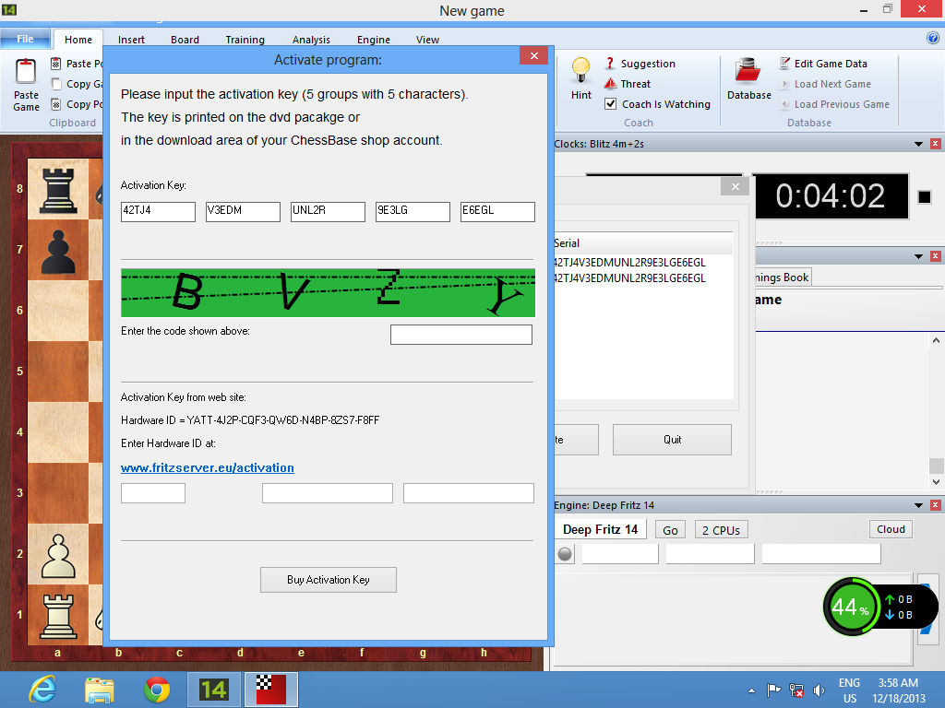945x708 pixels.
Task: Click the 2 CPUs button
Action: click(721, 530)
